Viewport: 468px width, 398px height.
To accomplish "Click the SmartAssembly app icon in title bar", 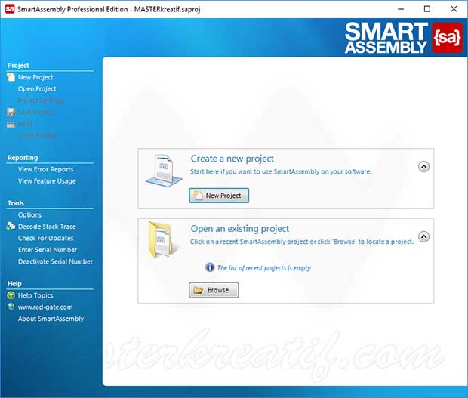I will tap(10, 9).
